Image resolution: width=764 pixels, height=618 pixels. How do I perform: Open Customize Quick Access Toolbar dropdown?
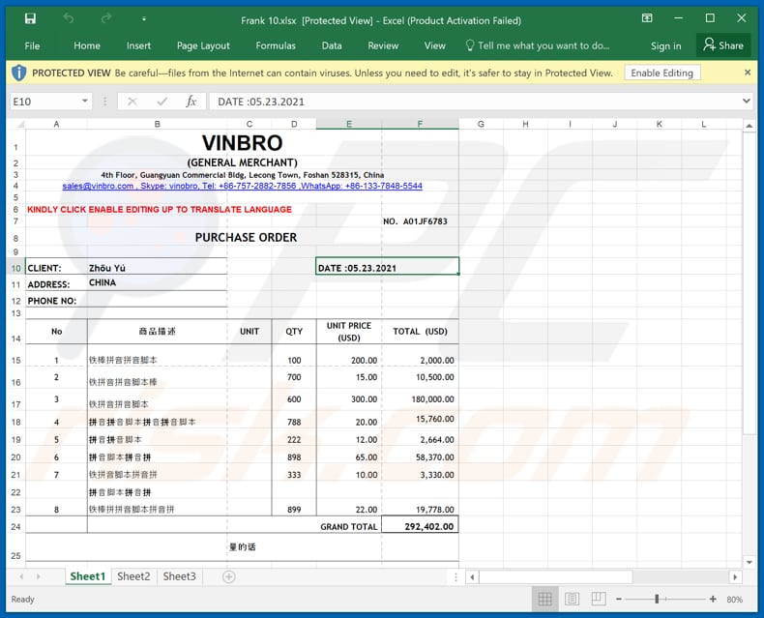(x=144, y=19)
